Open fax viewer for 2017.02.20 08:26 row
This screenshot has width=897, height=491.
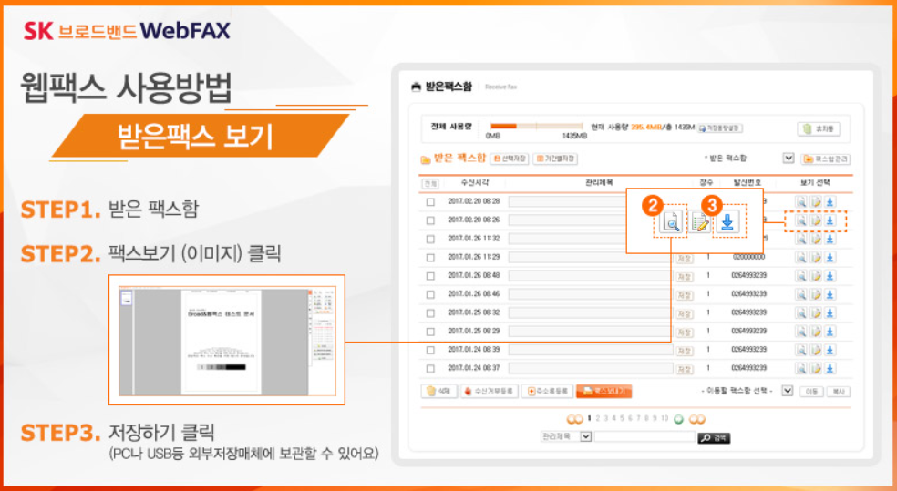[801, 220]
